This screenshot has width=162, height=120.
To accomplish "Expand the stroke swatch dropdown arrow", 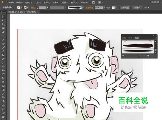I will [x=28, y=8].
